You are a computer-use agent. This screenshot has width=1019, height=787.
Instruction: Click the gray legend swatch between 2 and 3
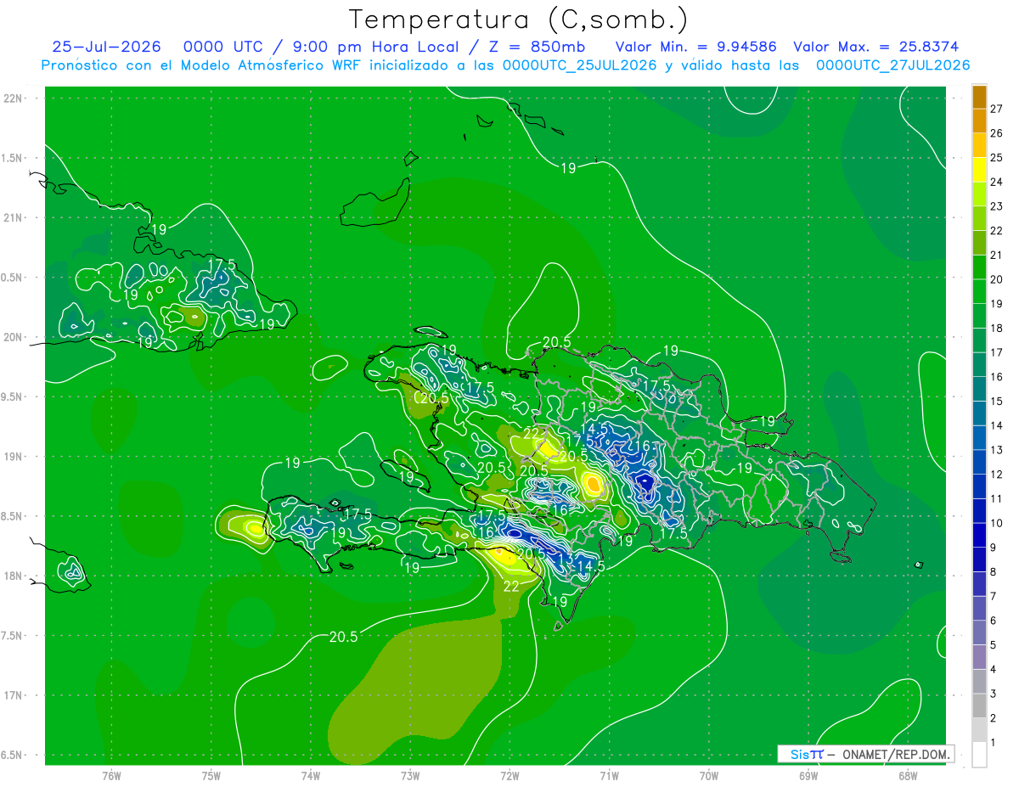[979, 706]
